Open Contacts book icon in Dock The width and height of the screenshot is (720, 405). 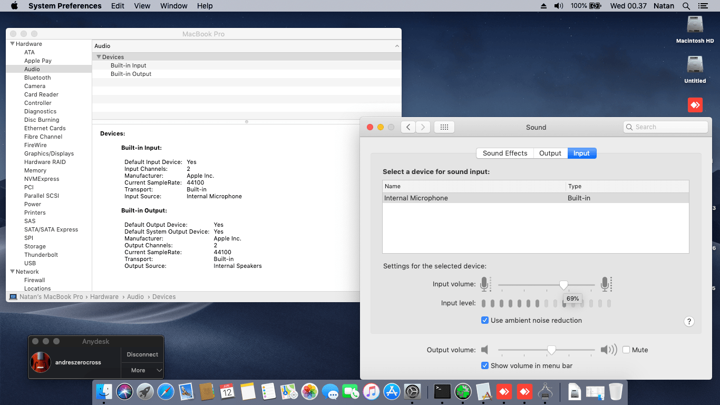tap(207, 391)
